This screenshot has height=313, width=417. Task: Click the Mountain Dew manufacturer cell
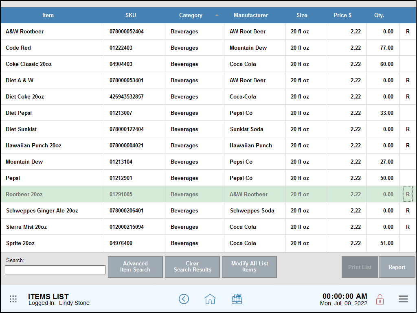tap(248, 48)
